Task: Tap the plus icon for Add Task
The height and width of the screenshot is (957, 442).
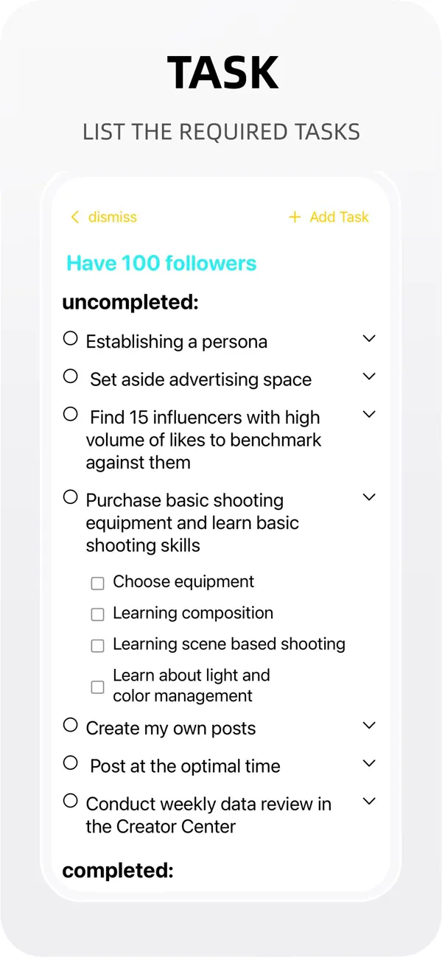Action: tap(295, 217)
